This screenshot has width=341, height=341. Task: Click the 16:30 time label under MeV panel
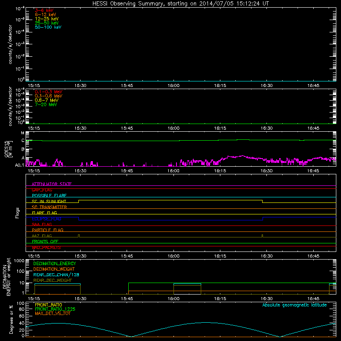[267, 128]
